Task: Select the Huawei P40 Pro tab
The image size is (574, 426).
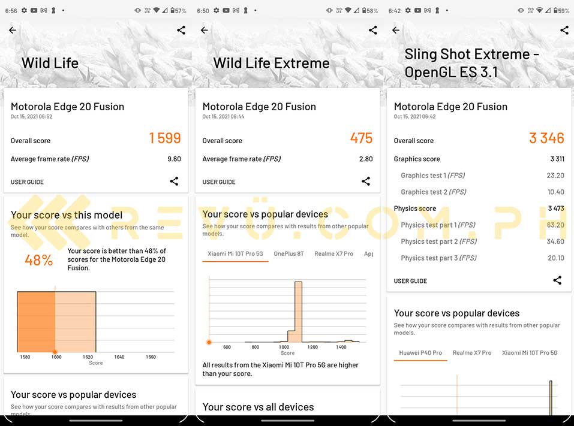Action: point(420,353)
